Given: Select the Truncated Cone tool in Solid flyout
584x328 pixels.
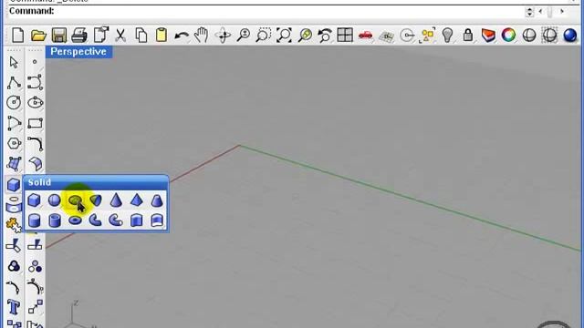Looking at the screenshot, I should tap(157, 200).
